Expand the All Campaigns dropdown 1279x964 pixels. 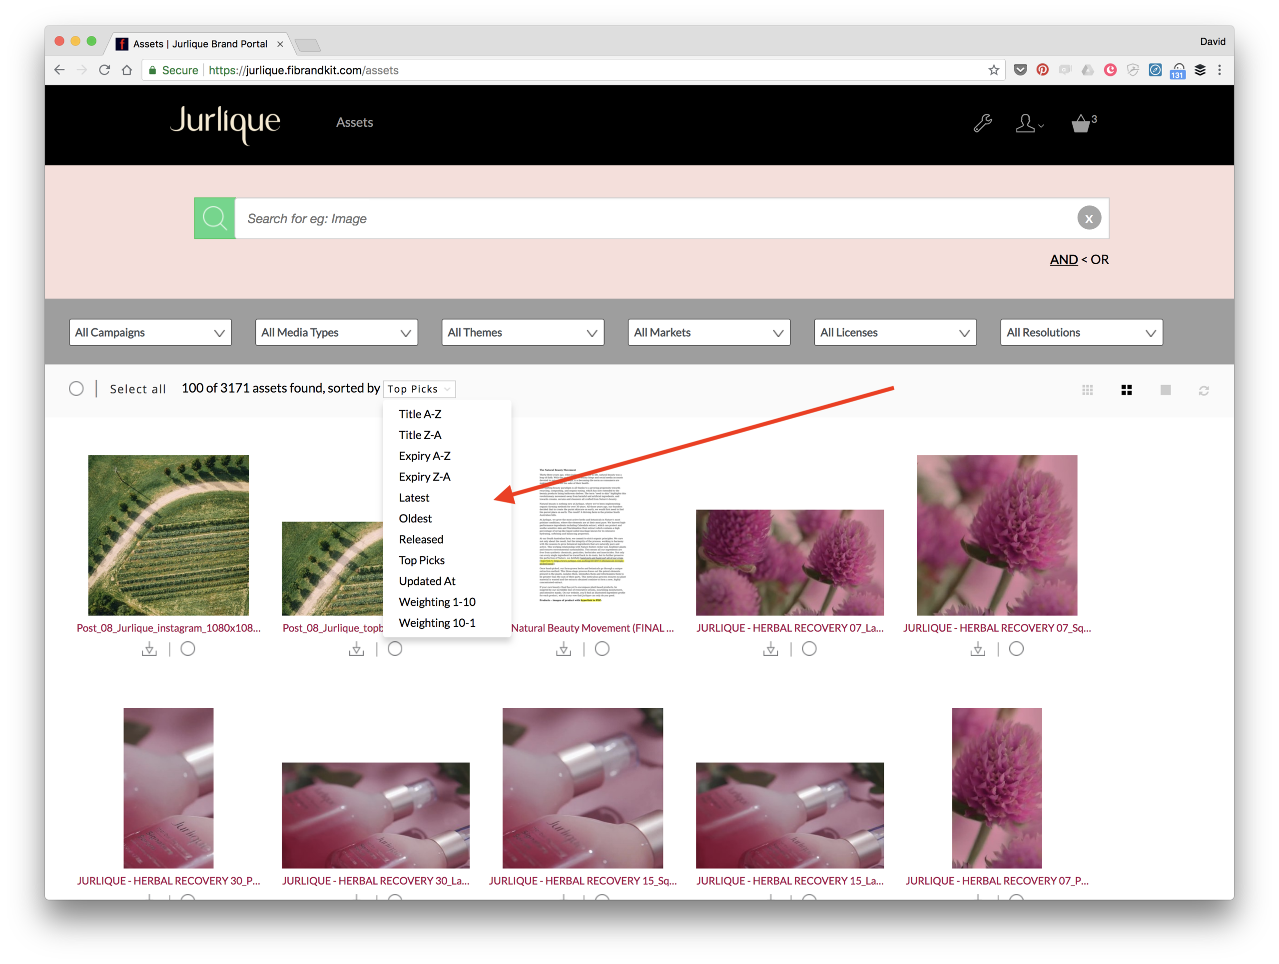click(150, 332)
